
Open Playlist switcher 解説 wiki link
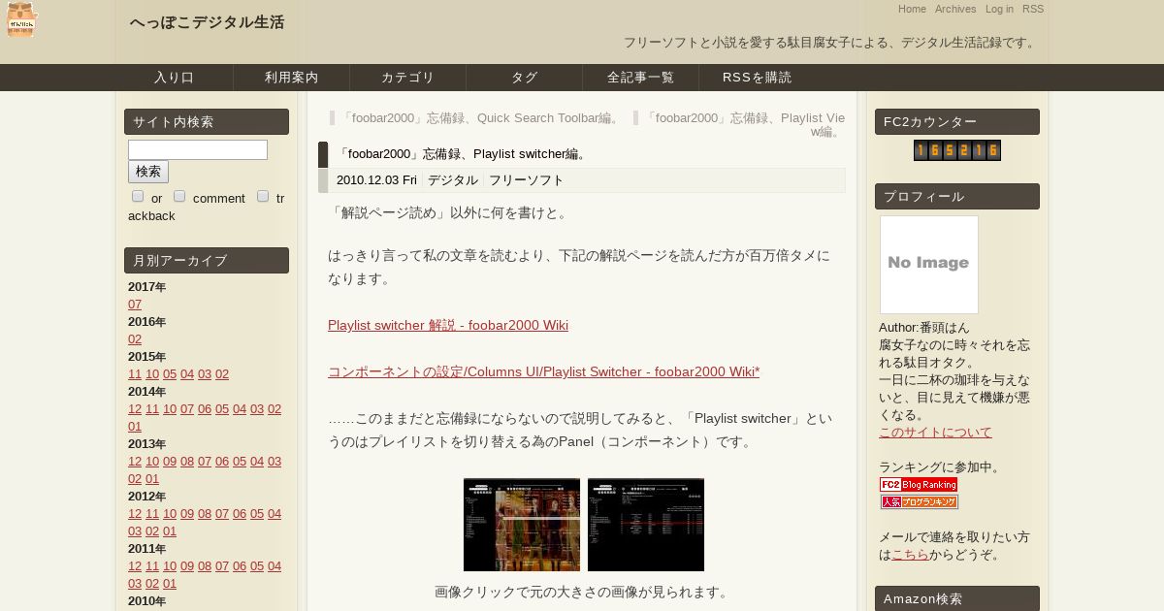[x=448, y=325]
